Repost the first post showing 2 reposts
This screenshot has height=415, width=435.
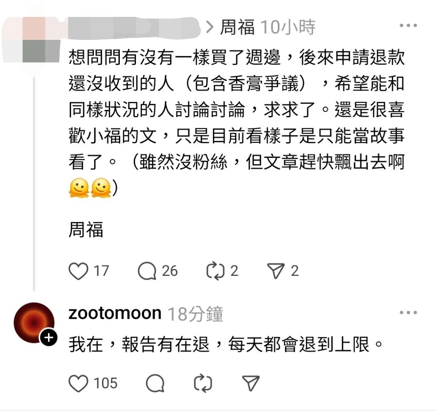215,271
